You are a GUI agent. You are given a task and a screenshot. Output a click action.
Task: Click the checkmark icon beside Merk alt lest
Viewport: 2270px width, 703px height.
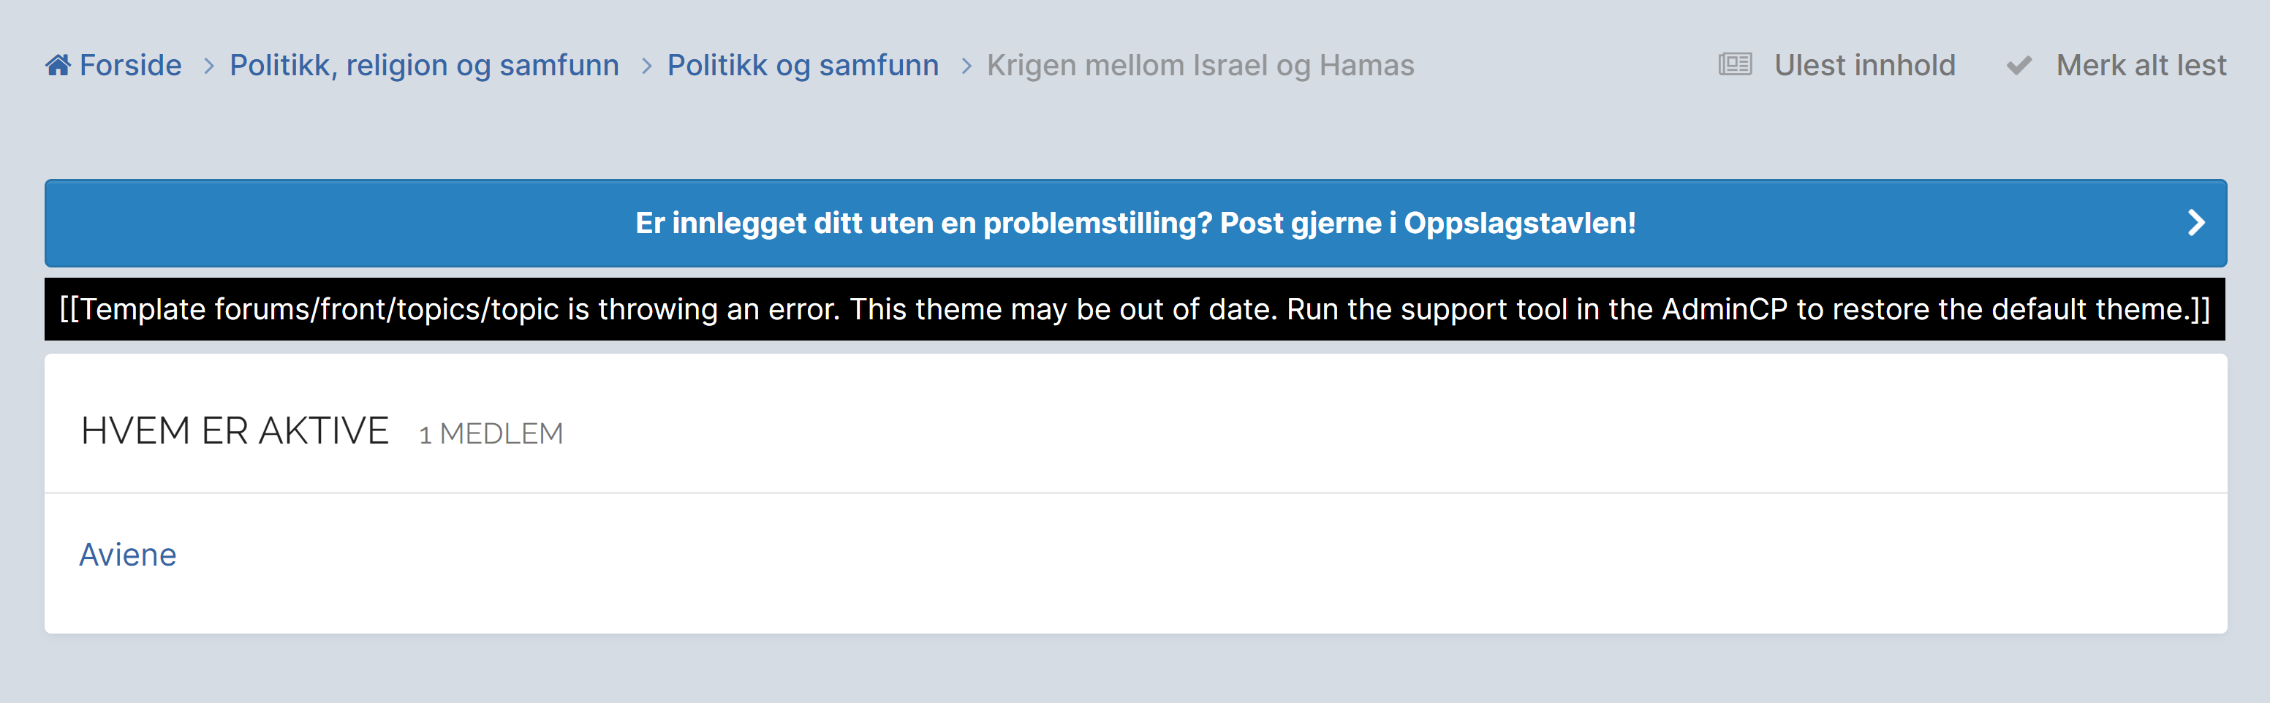click(2019, 66)
